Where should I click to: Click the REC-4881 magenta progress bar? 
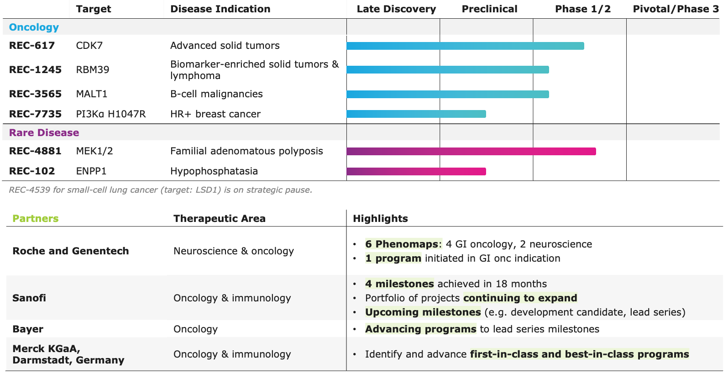(x=471, y=152)
